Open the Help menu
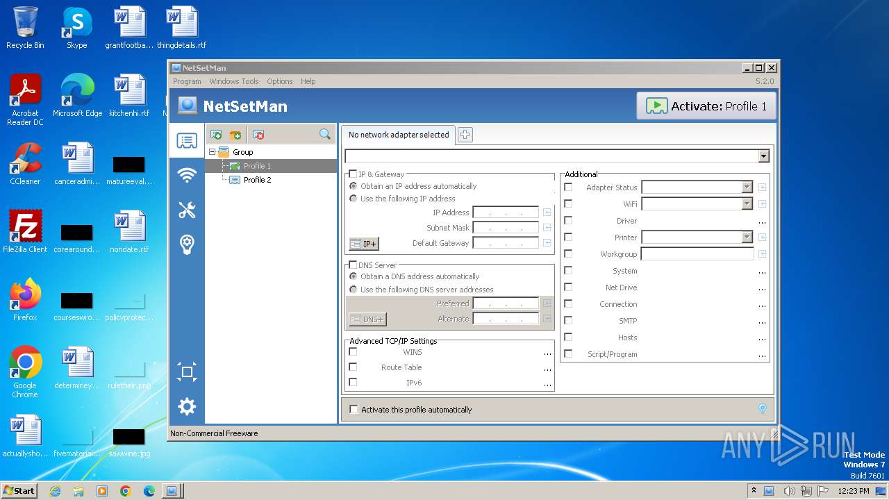This screenshot has height=500, width=889. 308,81
